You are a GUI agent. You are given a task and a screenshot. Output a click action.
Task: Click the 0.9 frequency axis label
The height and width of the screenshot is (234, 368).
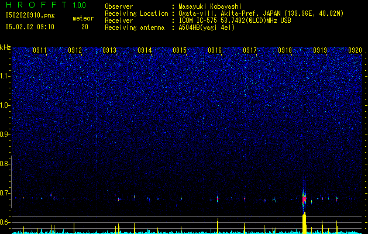tap(5, 135)
